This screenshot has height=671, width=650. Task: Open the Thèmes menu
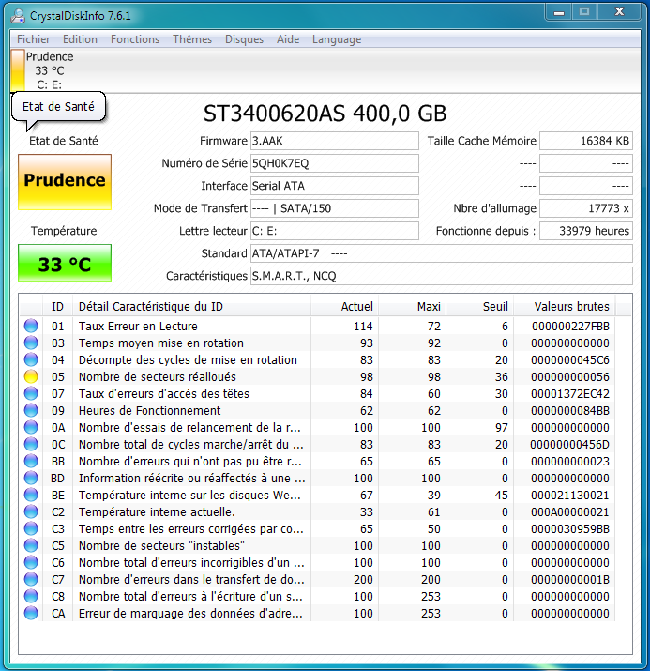pos(192,39)
